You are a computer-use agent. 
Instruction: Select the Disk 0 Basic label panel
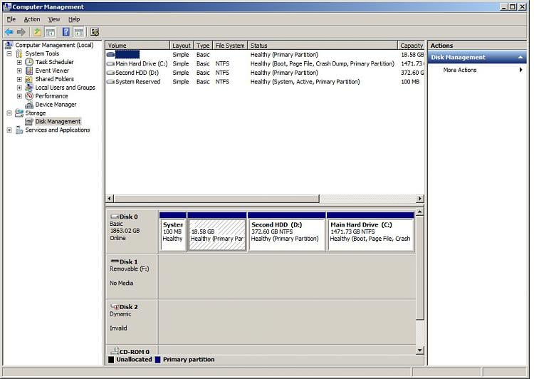pyautogui.click(x=132, y=232)
